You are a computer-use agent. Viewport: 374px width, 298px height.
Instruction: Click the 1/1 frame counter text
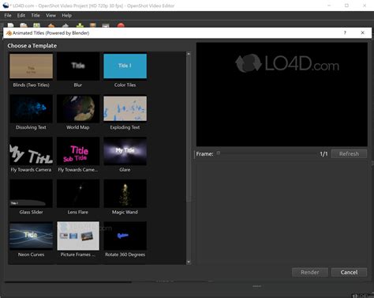pyautogui.click(x=324, y=154)
